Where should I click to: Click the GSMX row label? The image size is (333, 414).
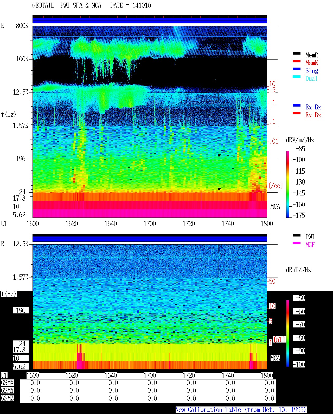click(7, 383)
